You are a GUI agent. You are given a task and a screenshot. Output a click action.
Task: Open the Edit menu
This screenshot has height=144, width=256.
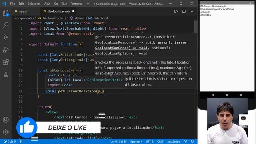(21, 4)
